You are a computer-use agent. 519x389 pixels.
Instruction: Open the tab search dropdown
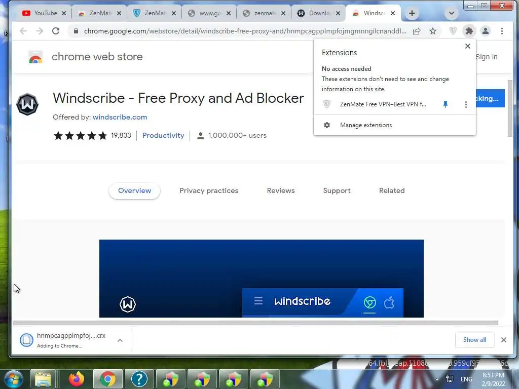tap(451, 13)
